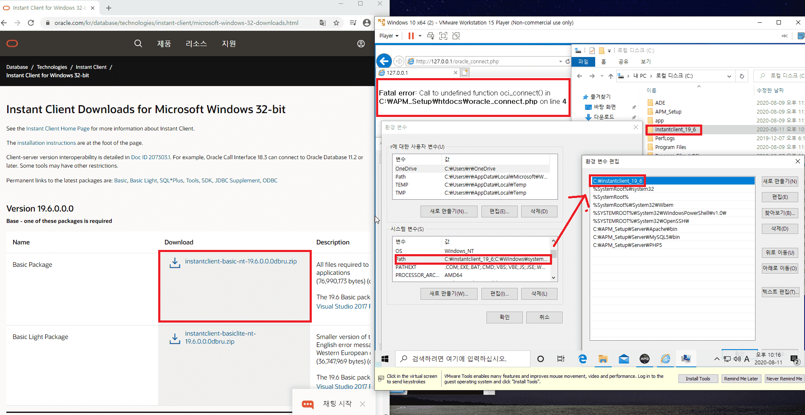Focus the Chrome address bar URL
This screenshot has height=415, width=805.
pos(176,23)
